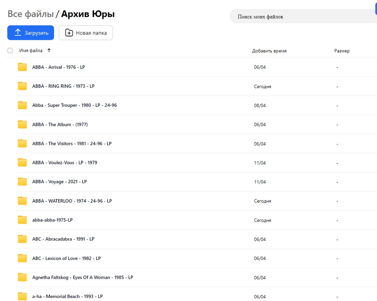Screen dimensions: 377x301
Task: Open a-ha - Memorial Beach - 1993 - LP name
Action: [x=68, y=296]
